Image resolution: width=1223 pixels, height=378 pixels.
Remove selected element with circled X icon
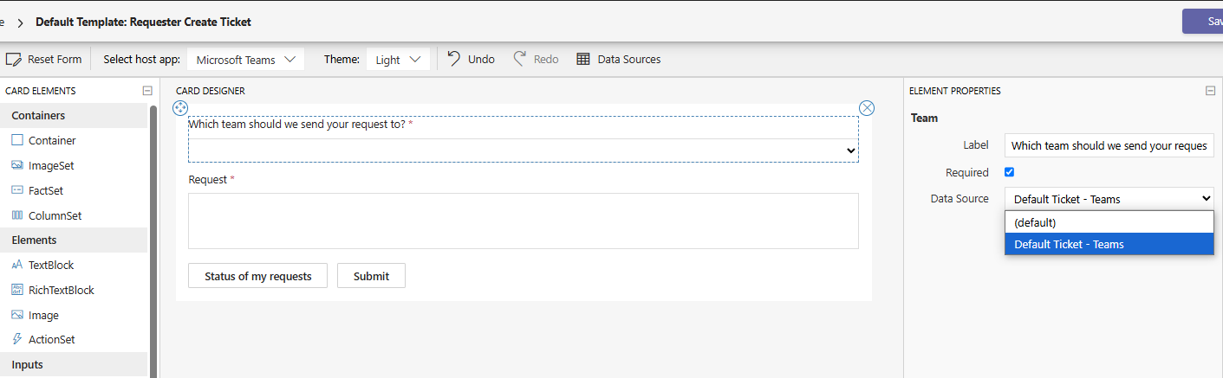(x=867, y=108)
